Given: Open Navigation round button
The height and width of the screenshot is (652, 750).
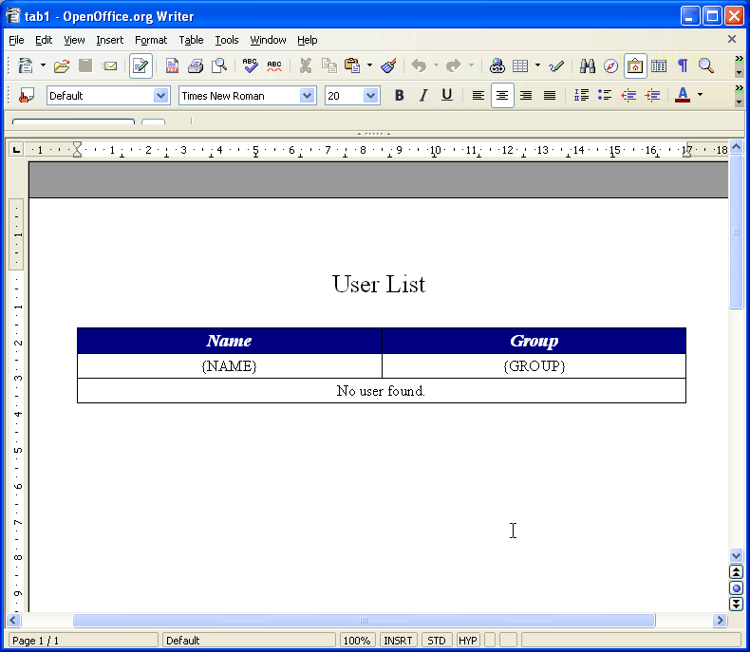Looking at the screenshot, I should click(x=736, y=588).
